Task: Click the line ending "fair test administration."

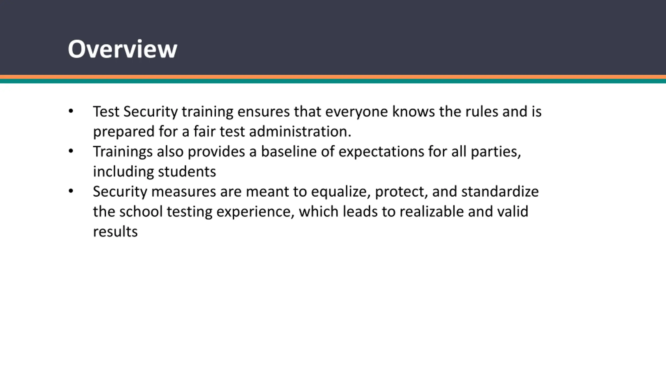Action: 222,132
